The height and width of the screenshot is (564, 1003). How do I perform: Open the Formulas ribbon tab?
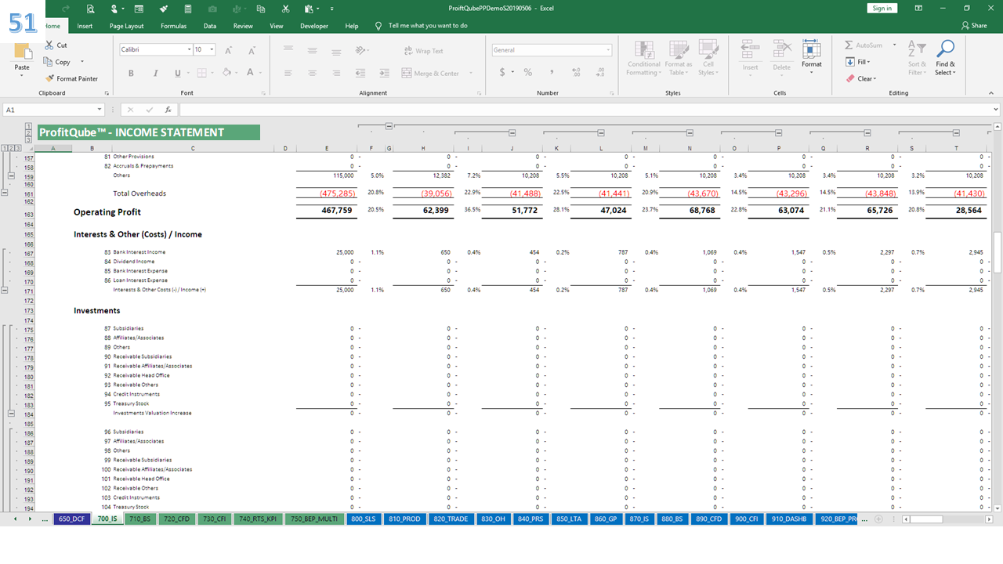(x=173, y=26)
